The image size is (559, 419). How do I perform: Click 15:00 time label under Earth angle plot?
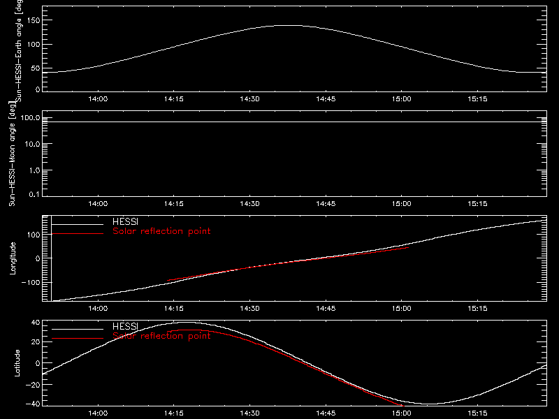[x=401, y=99]
